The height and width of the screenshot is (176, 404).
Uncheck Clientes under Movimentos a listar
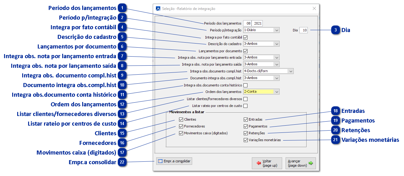(x=181, y=119)
